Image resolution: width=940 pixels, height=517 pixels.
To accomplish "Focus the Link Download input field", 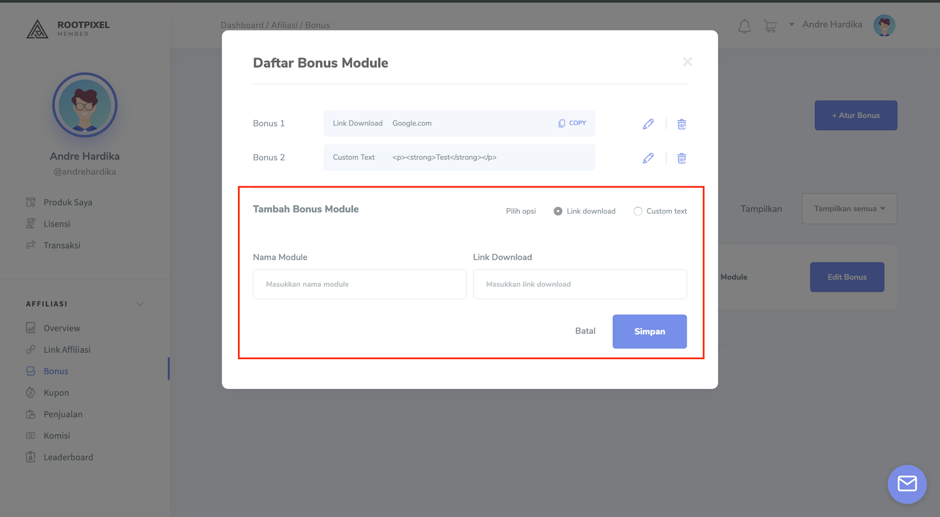I will pyautogui.click(x=580, y=284).
